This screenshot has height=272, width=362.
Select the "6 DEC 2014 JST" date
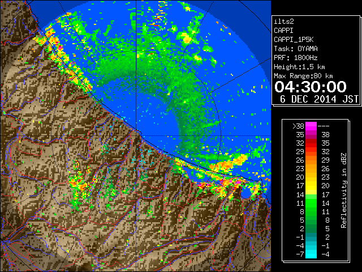pyautogui.click(x=319, y=99)
